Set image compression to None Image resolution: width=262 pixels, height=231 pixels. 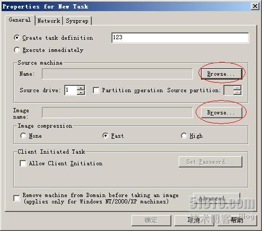pos(23,136)
